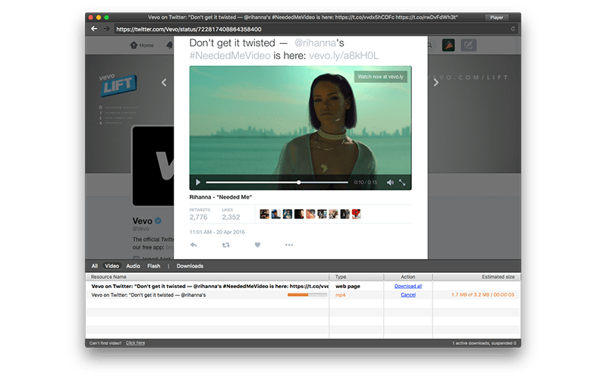Seek using the video progress slider
607x379 pixels.
(x=277, y=182)
